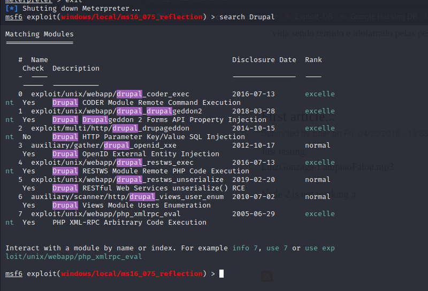
Task: Click 'Views Module Users Enumeration' description
Action: 146,205
